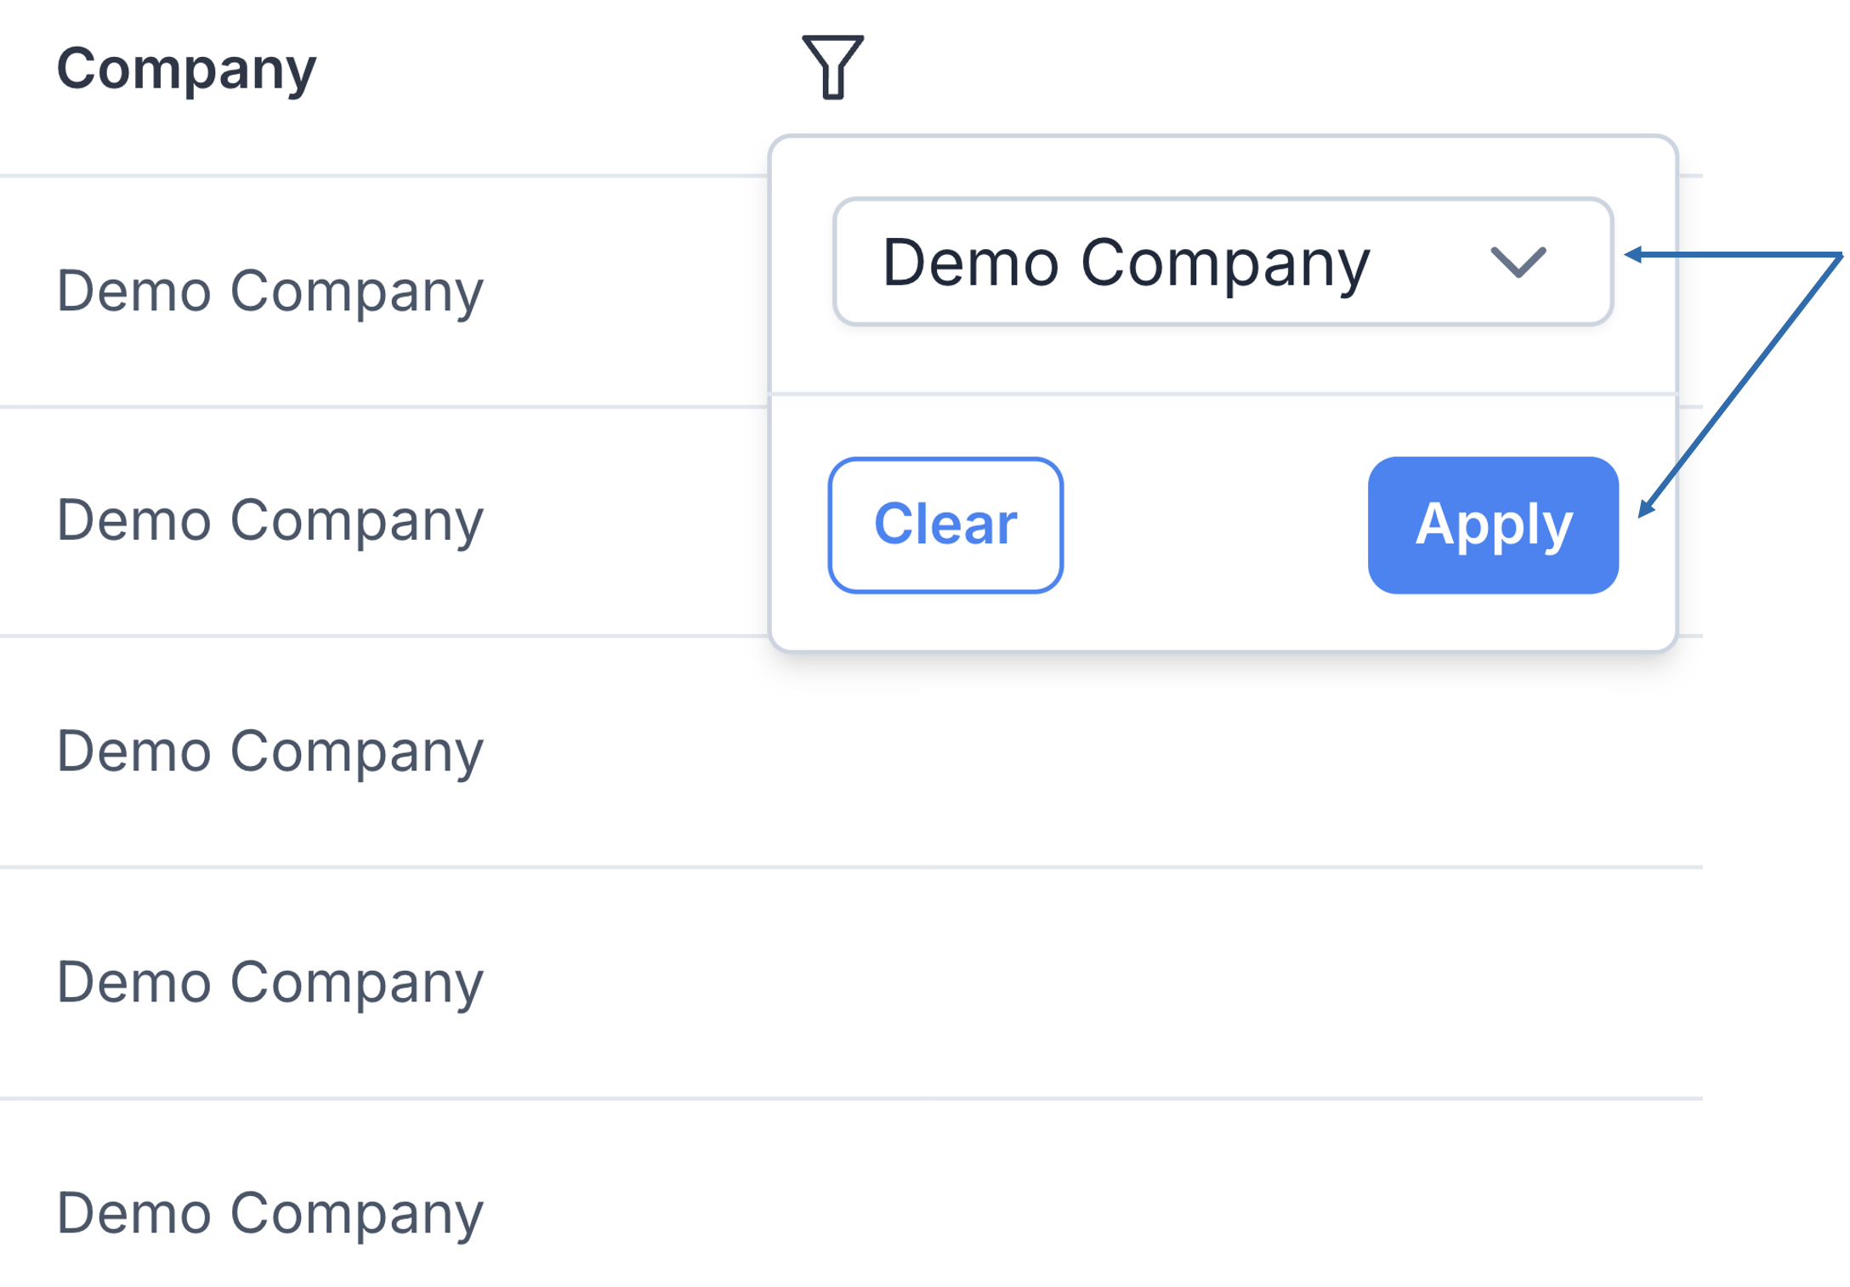
Task: Close the filter popup via funnel icon
Action: (x=832, y=67)
